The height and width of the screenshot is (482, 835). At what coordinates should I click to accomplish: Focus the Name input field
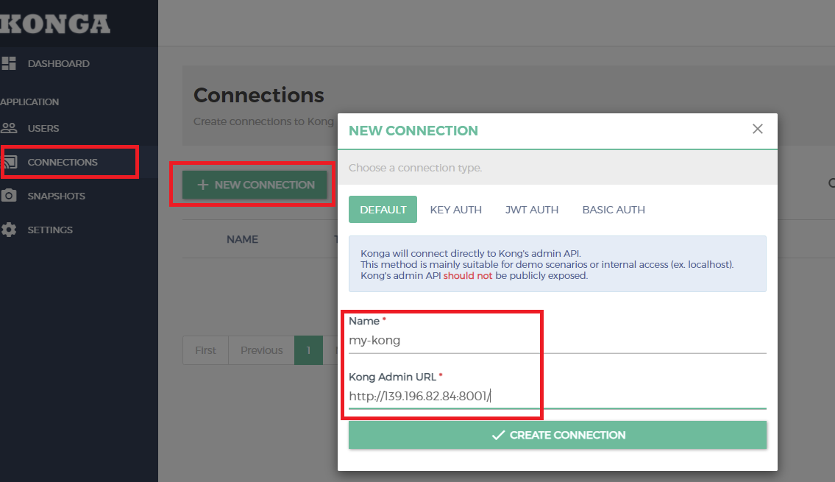pyautogui.click(x=558, y=341)
